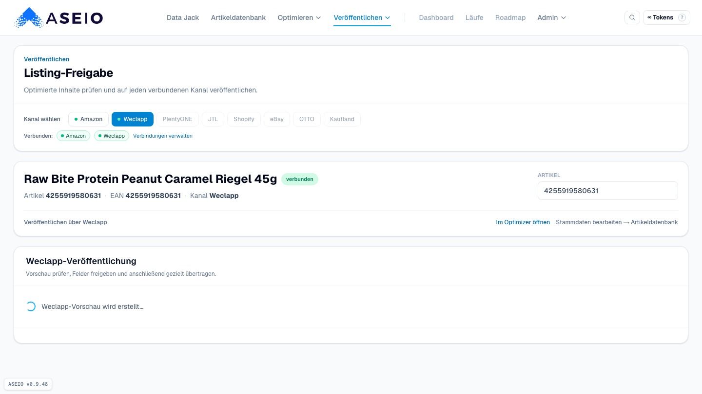Click Stammdaten bearbeiten → Artikeldatenbank link

click(617, 222)
